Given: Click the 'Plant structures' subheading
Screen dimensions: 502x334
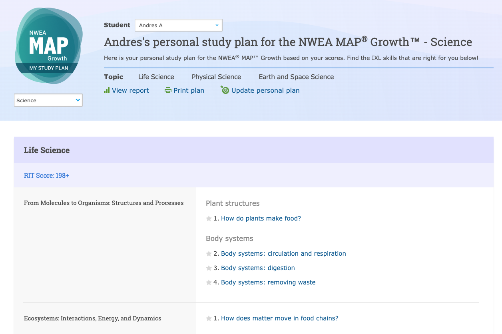Looking at the screenshot, I should tap(233, 203).
